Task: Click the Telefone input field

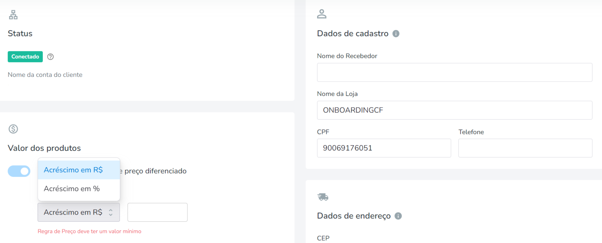Action: pos(525,148)
